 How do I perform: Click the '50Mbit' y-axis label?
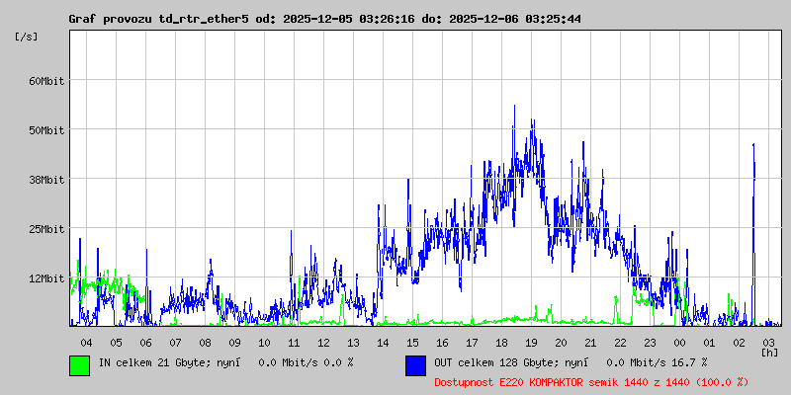click(46, 130)
